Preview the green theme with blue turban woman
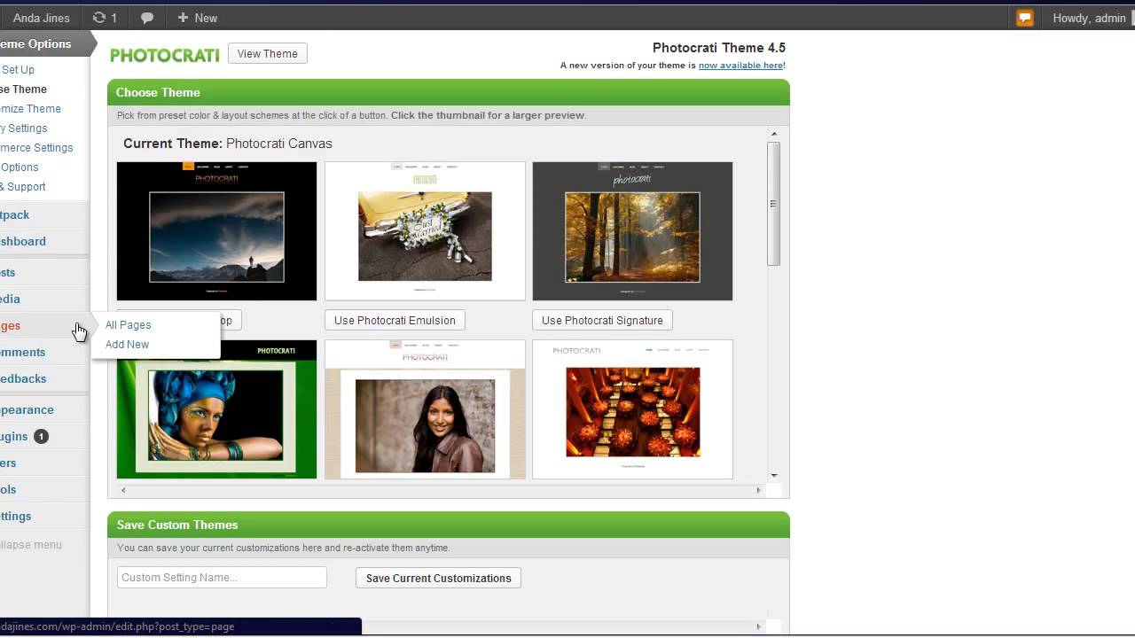The height and width of the screenshot is (638, 1135). point(216,409)
